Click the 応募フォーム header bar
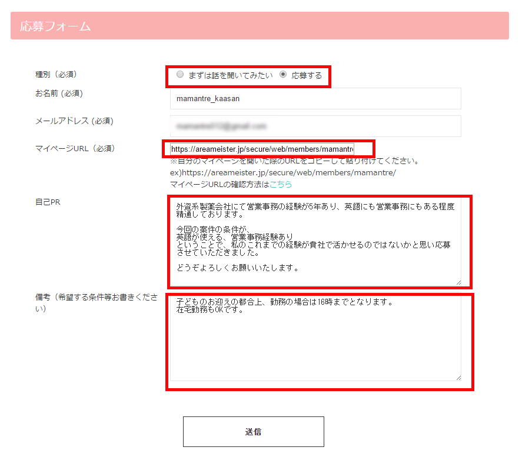Viewport: 532px width, 457px height. click(x=260, y=26)
